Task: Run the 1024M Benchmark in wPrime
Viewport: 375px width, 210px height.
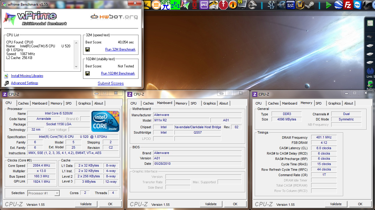Action: [118, 73]
